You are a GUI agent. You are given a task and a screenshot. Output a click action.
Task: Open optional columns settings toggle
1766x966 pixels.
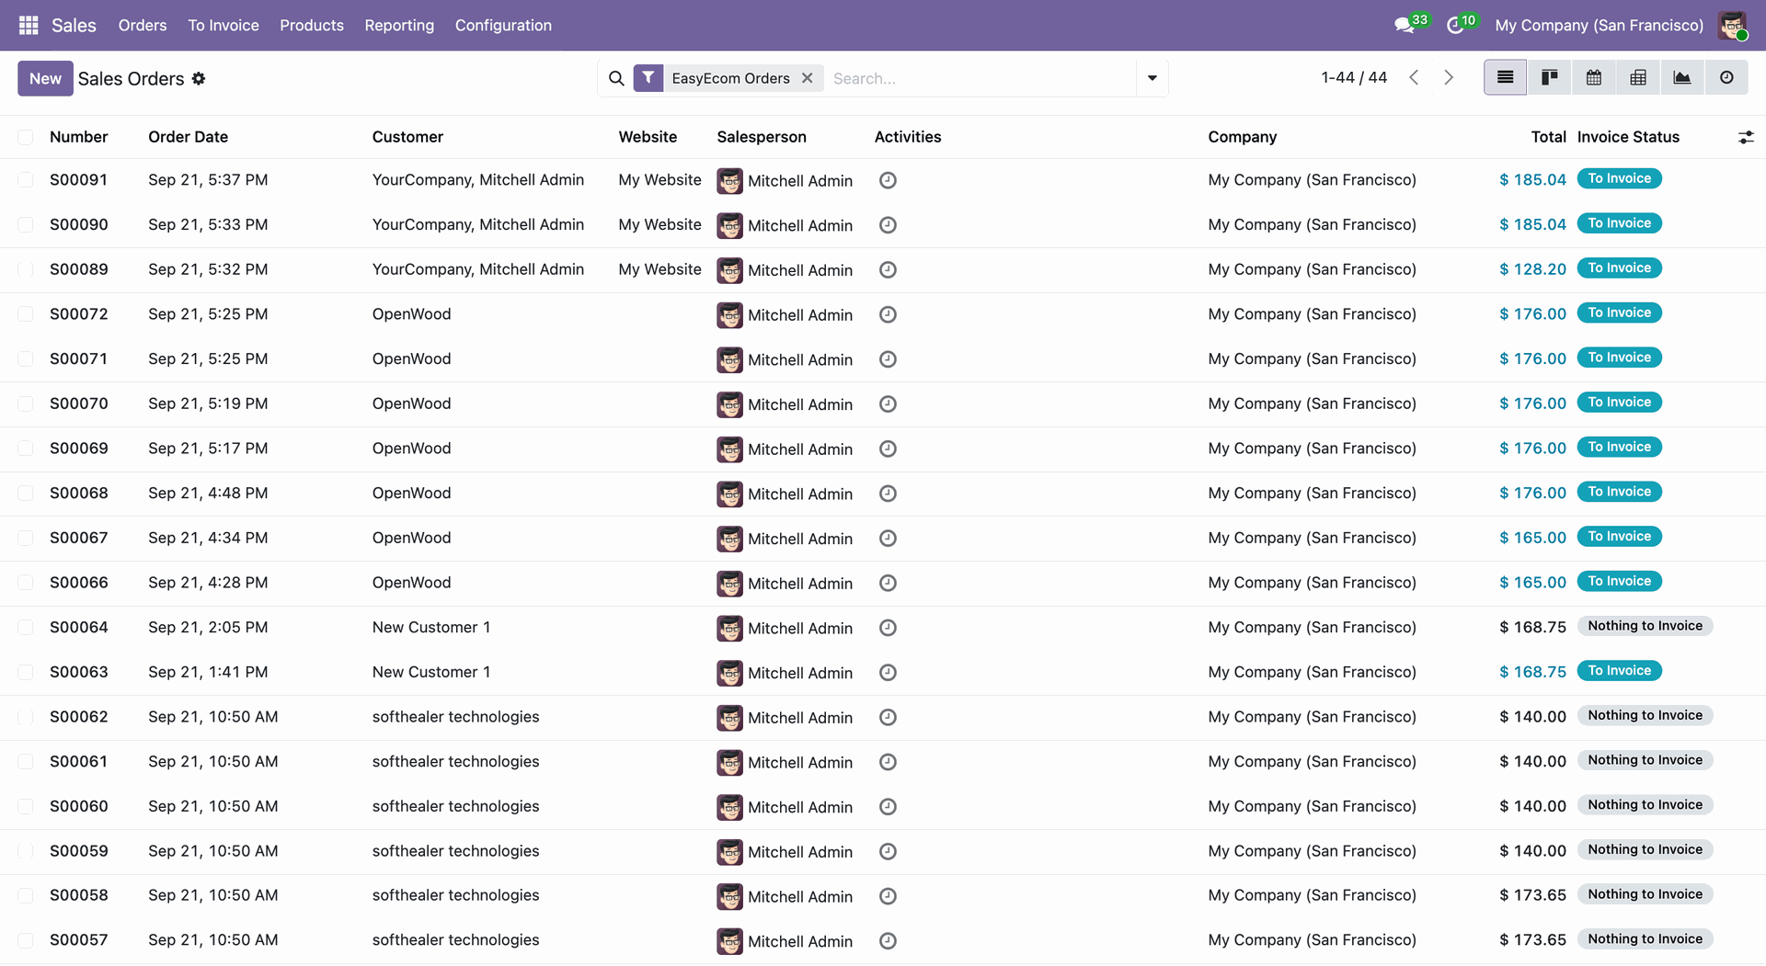pyautogui.click(x=1745, y=137)
